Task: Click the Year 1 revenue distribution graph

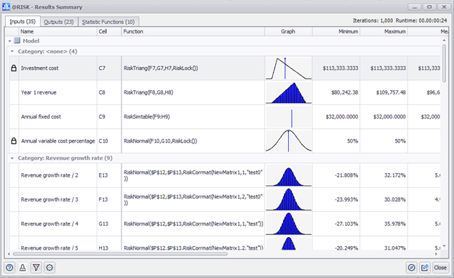Action: 288,92
